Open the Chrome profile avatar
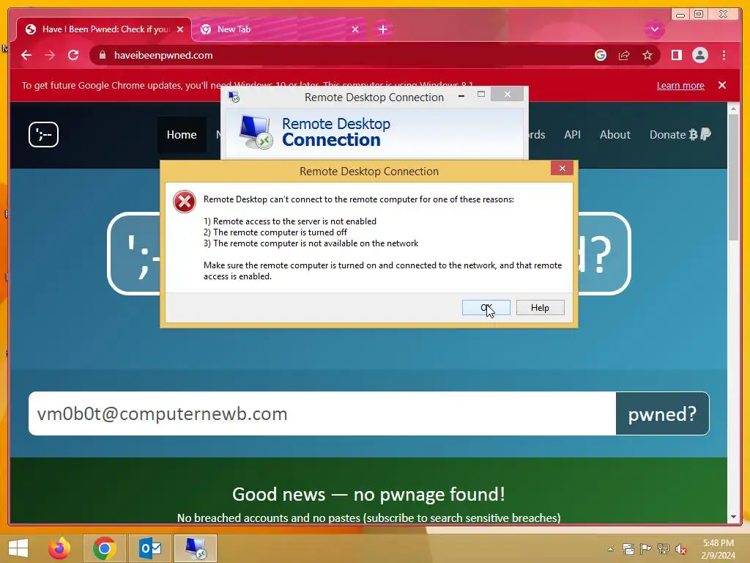Screen dimensions: 750x563 click(x=699, y=56)
